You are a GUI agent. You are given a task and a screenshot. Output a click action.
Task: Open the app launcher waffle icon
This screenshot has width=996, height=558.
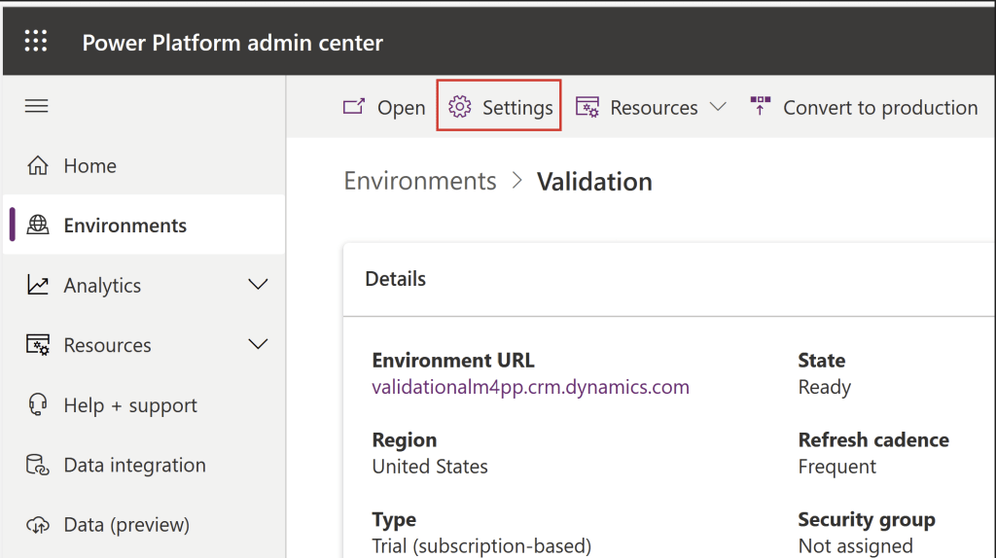coord(36,42)
